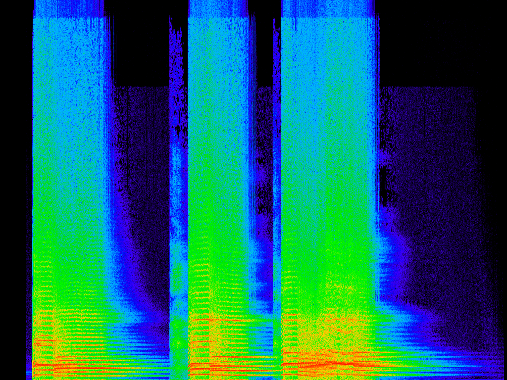507x380 pixels.
Task: Click the darker blue top band of first burst
Action: point(69,8)
